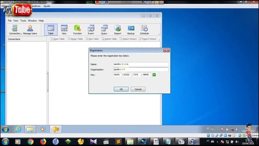Click the Export Wizard toolbar item
Image resolution: width=259 pixels, height=146 pixels.
pos(147,39)
